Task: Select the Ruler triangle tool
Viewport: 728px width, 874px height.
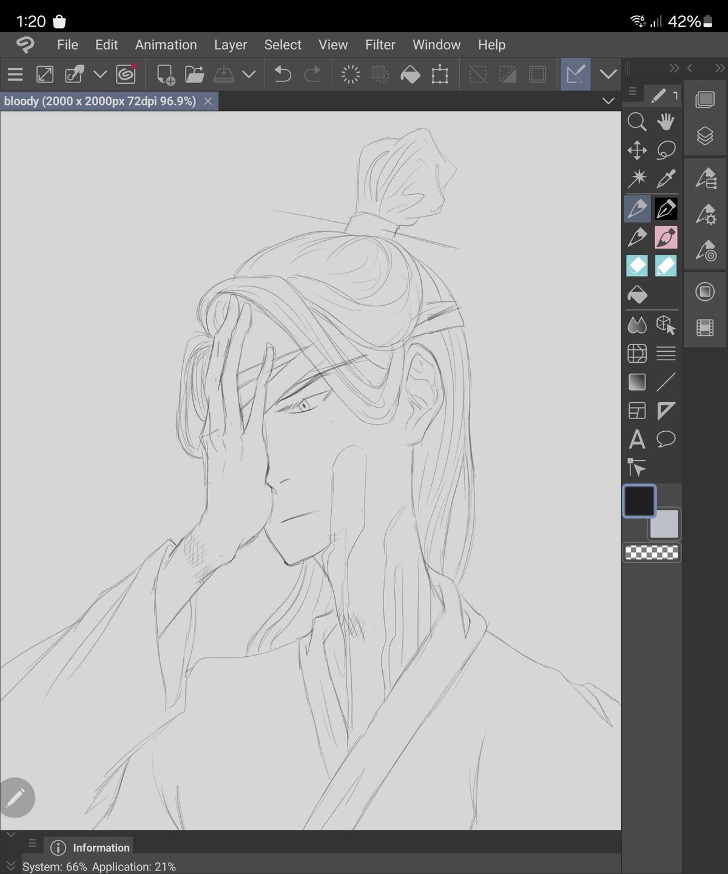Action: coord(666,411)
